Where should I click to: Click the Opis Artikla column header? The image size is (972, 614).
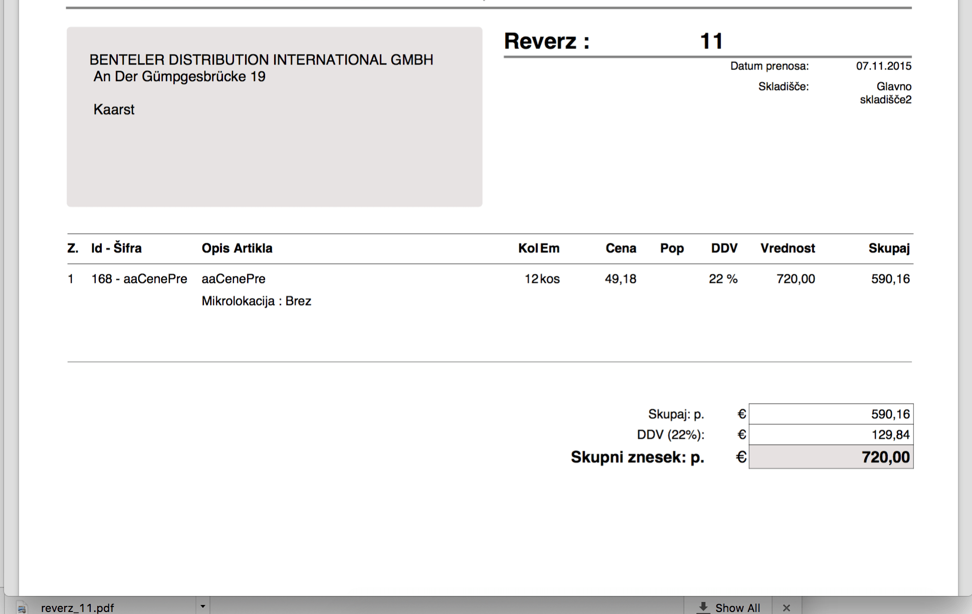coord(237,248)
